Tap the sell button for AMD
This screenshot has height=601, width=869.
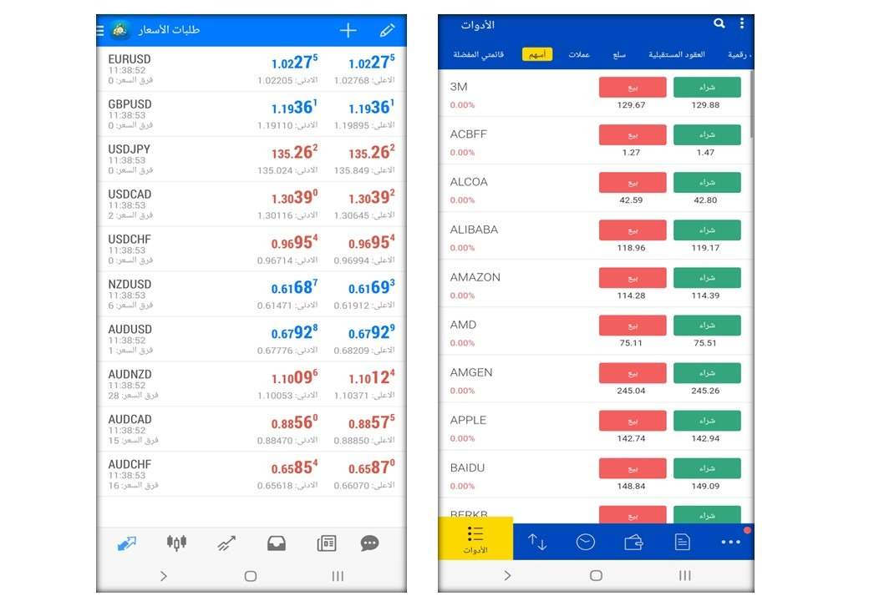click(633, 326)
